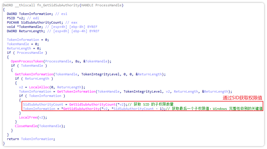Click the DWORD ReturnLength declaration line
This screenshot has height=149, width=267.
pos(26,31)
